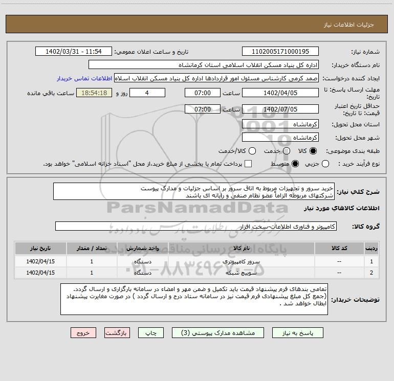Click the بازگشت back button
Viewport: 394px width, 381px height.
pos(117,333)
